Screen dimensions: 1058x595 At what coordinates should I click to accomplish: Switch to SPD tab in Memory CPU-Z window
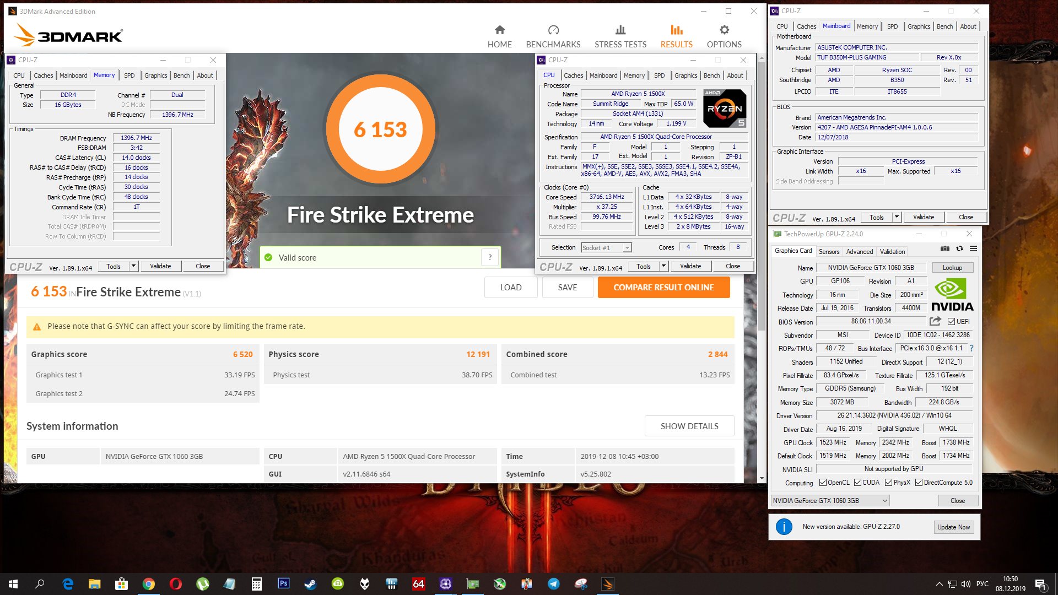tap(129, 75)
